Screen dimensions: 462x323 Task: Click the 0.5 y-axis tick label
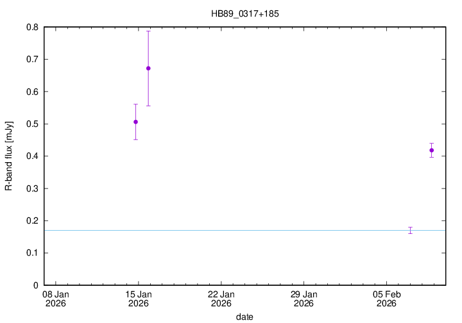tap(31, 124)
